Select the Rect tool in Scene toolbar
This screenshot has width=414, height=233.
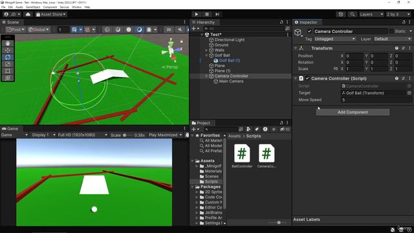coord(8,71)
